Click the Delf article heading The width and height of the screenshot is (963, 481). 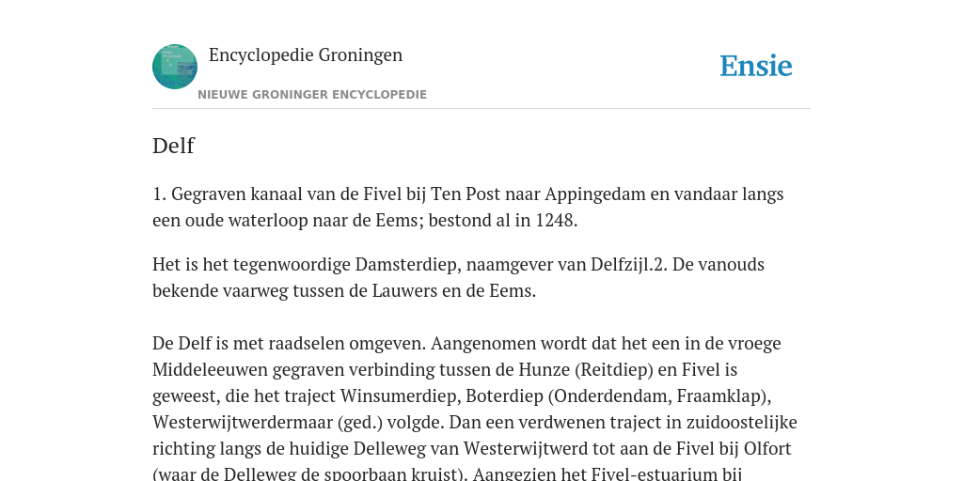point(173,146)
